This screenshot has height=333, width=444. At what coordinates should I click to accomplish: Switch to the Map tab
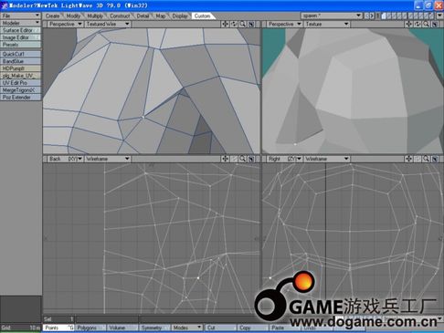(161, 16)
